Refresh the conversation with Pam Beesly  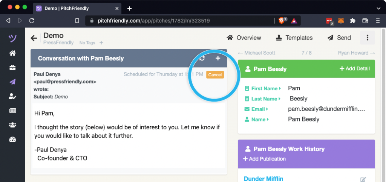(202, 58)
